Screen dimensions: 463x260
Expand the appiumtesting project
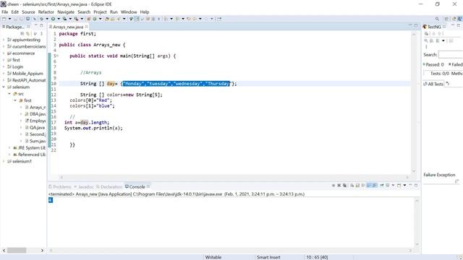click(4, 40)
